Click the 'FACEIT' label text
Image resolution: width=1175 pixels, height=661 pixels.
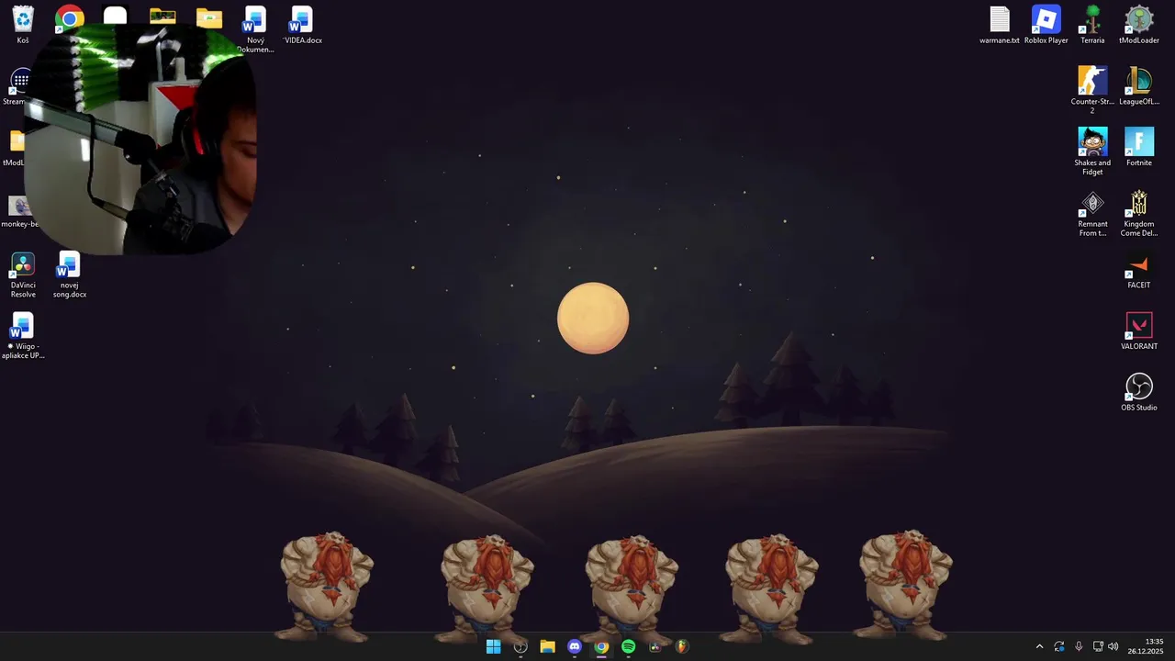coord(1139,286)
